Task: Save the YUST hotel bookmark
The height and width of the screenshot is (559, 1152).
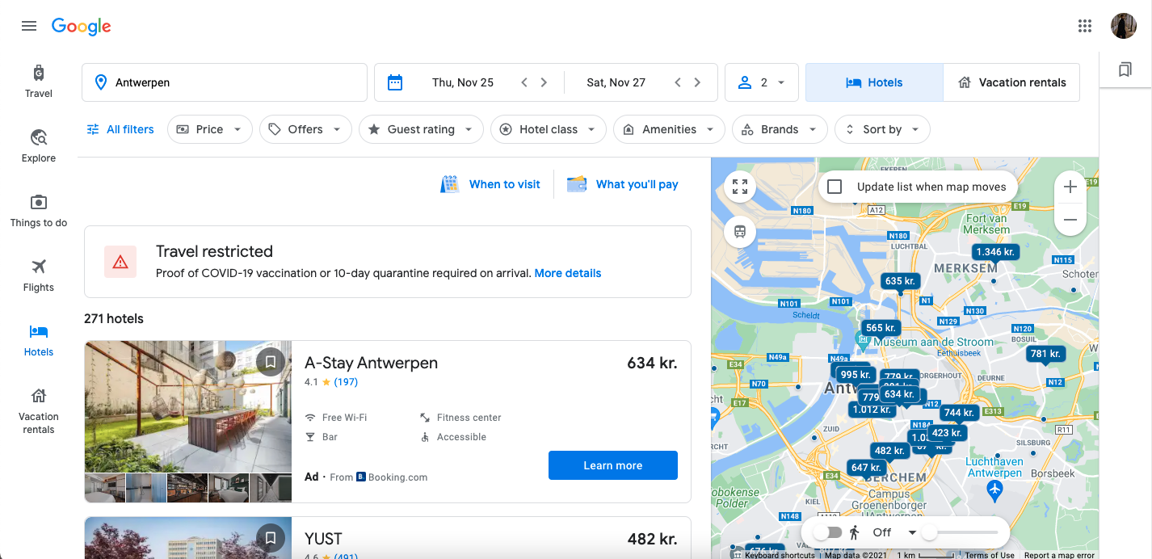Action: coord(271,537)
